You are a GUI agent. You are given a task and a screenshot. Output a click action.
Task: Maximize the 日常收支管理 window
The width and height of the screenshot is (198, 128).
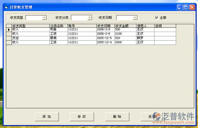pos(186,7)
